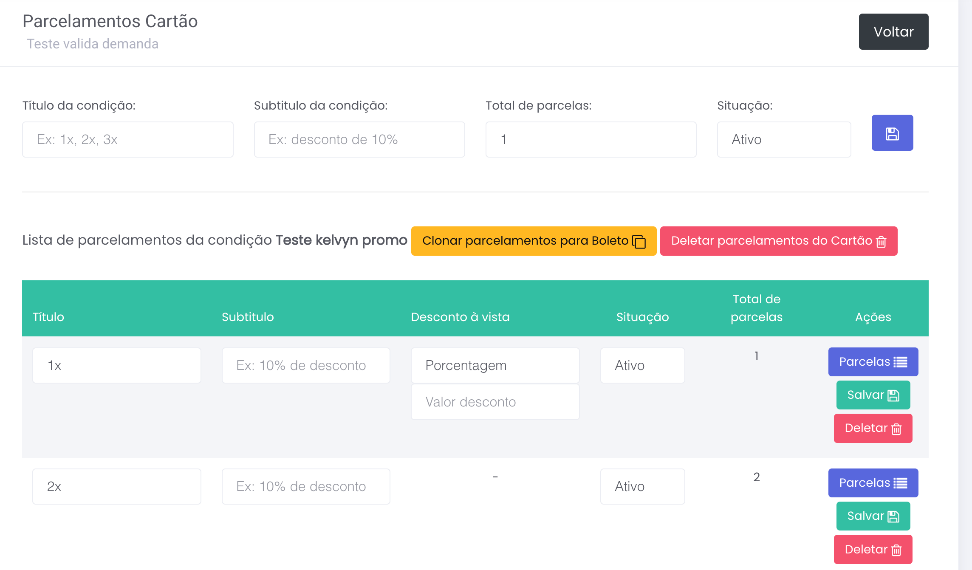
Task: Focus the Título da condição field
Action: coord(127,140)
